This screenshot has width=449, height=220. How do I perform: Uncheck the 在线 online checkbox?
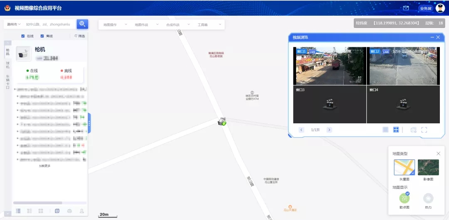pos(23,36)
